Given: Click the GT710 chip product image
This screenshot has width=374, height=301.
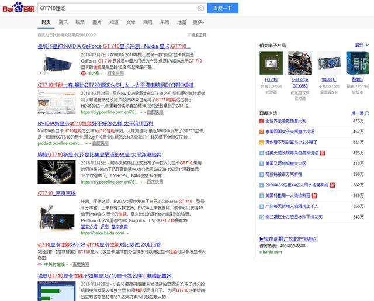Looking at the screenshot, I should click(271, 63).
